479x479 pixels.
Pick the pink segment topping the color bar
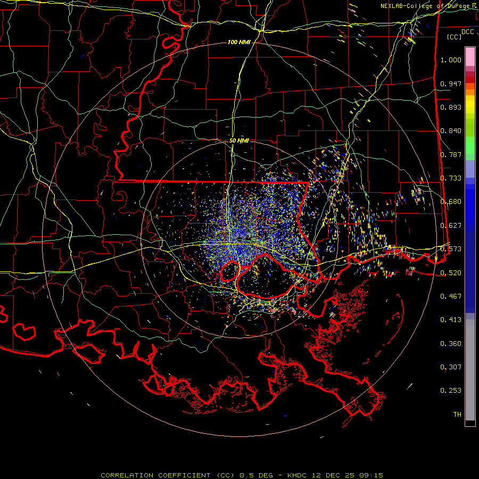pyautogui.click(x=470, y=57)
